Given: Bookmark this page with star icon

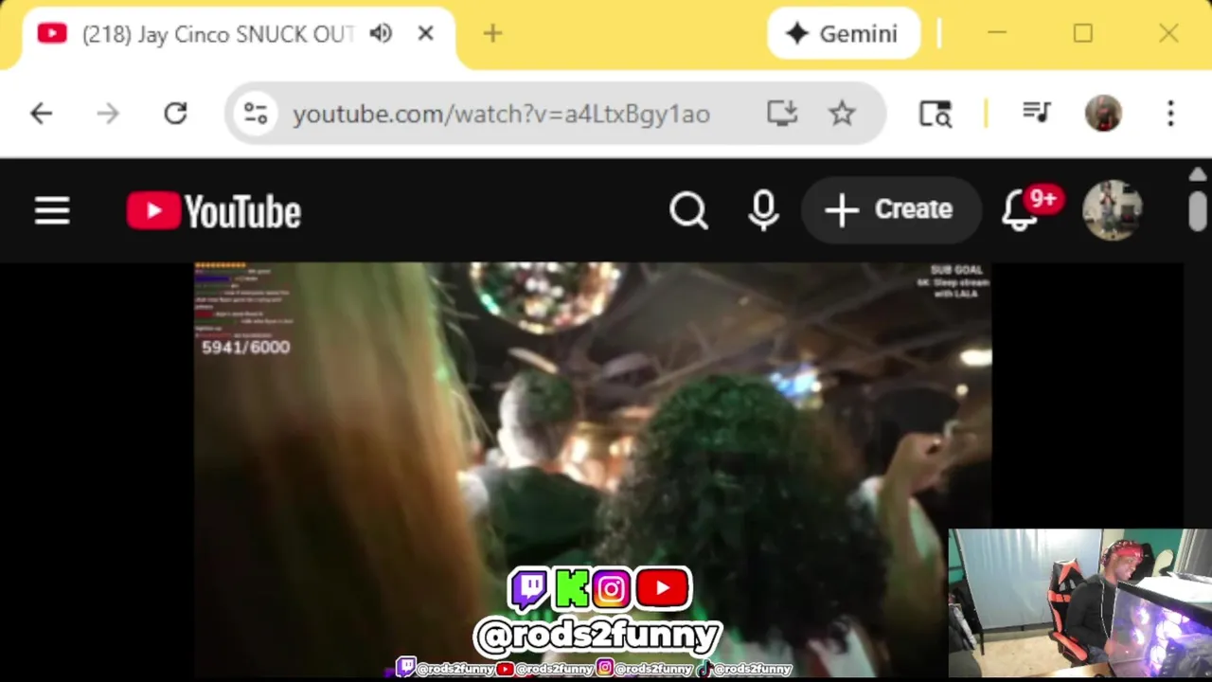Looking at the screenshot, I should click(842, 114).
